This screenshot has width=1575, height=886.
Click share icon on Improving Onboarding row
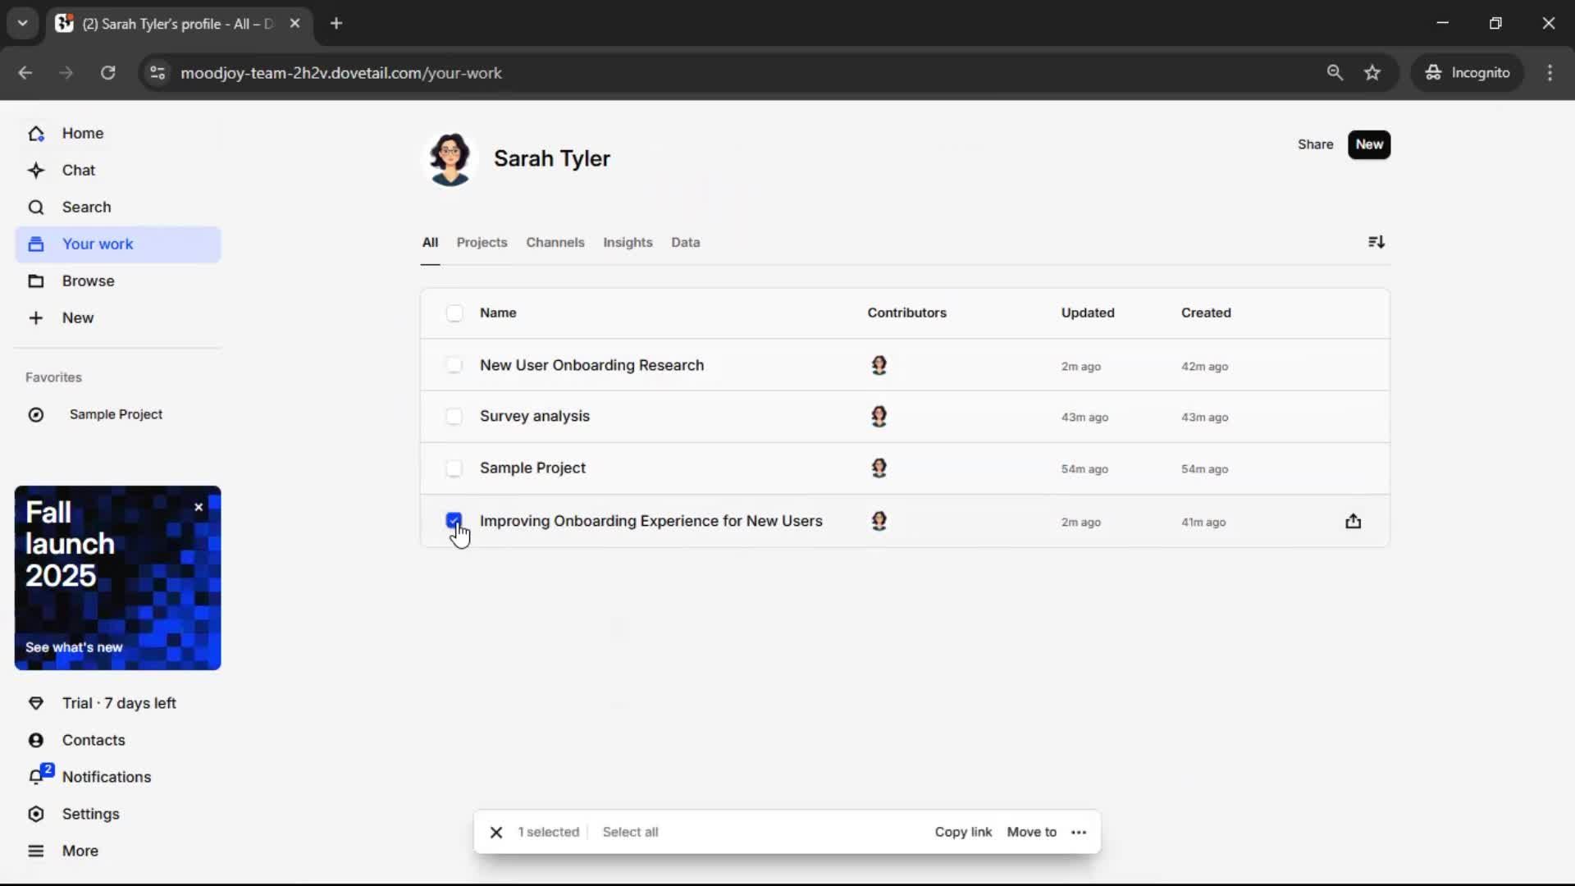point(1354,522)
